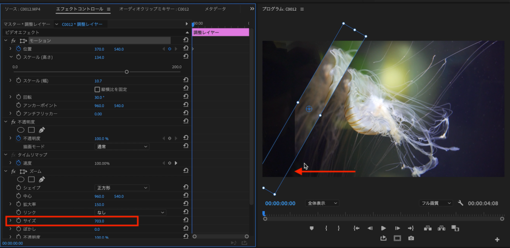Image resolution: width=510 pixels, height=248 pixels.
Task: Open the button editor plus icon
Action: 497,240
